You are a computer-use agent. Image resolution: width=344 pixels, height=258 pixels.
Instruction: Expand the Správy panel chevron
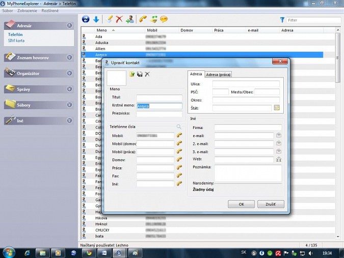pyautogui.click(x=69, y=89)
